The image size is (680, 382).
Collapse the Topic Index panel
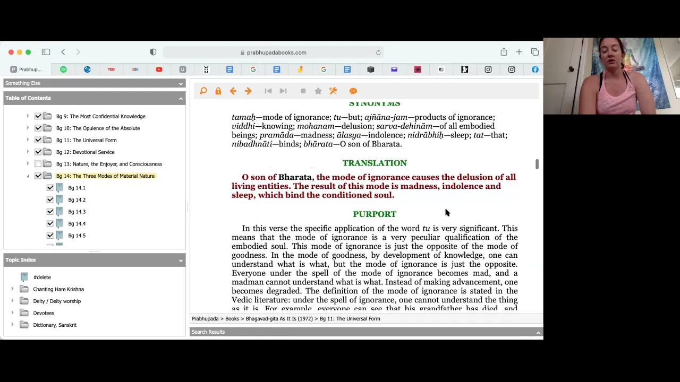(x=181, y=260)
